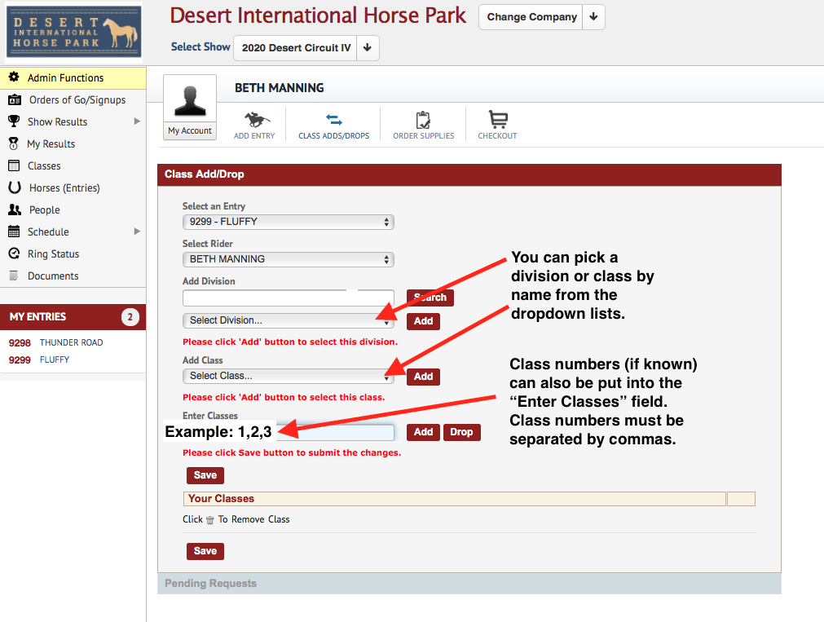Click the Class Adds/Drops toolbar label
Viewport: 824px width, 622px height.
(333, 135)
